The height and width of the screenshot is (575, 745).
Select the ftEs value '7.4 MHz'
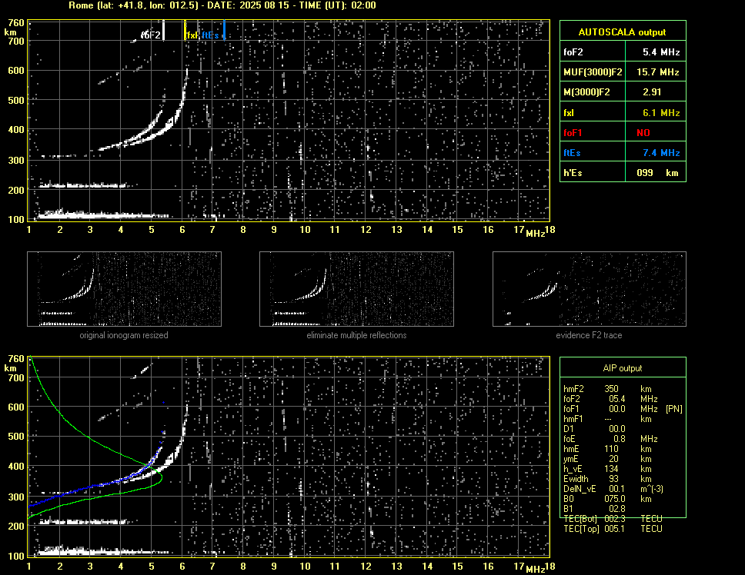(661, 153)
